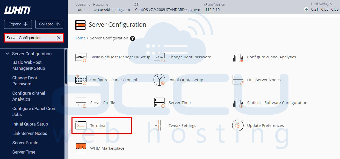Click the Expand button above the sidebar
340x159 pixels.
18,24
